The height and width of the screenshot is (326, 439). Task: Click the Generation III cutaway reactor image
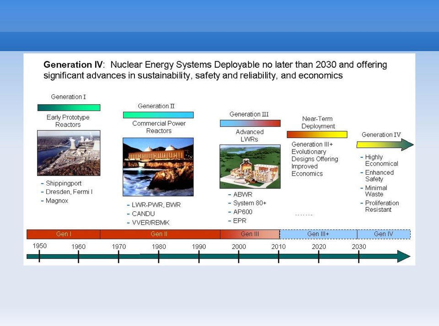tap(250, 166)
